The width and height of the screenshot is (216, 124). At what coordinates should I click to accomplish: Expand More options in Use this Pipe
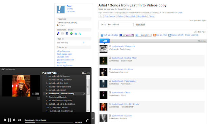(192, 35)
